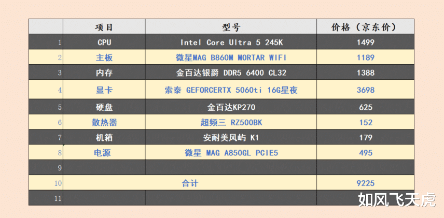
Task: Select the CPU item cell
Action: coord(104,42)
